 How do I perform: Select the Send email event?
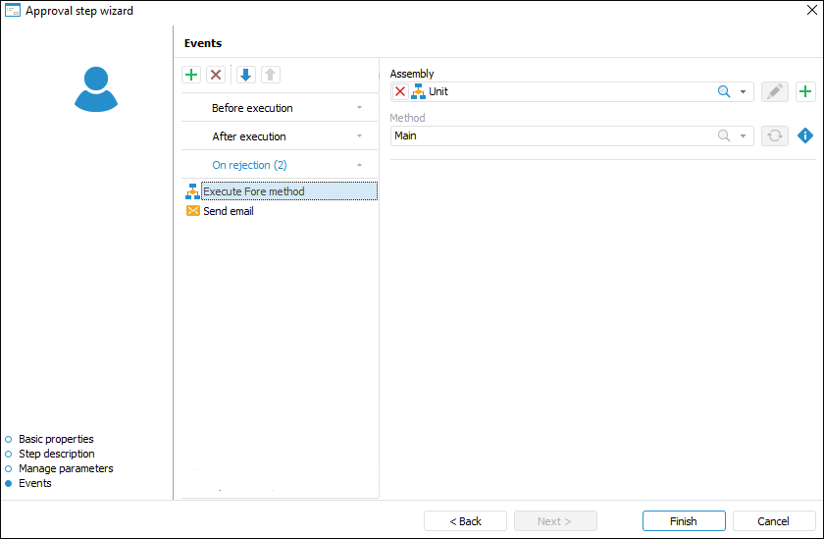click(x=228, y=211)
